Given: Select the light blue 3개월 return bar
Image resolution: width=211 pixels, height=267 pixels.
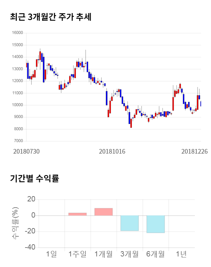Looking at the screenshot, I should tap(130, 223).
